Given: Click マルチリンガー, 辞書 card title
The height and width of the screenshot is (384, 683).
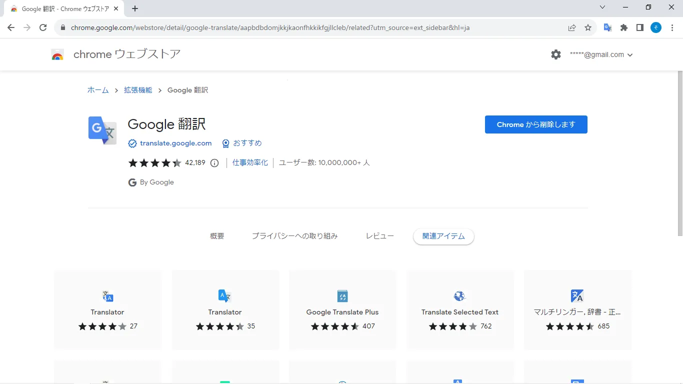Looking at the screenshot, I should click(577, 312).
